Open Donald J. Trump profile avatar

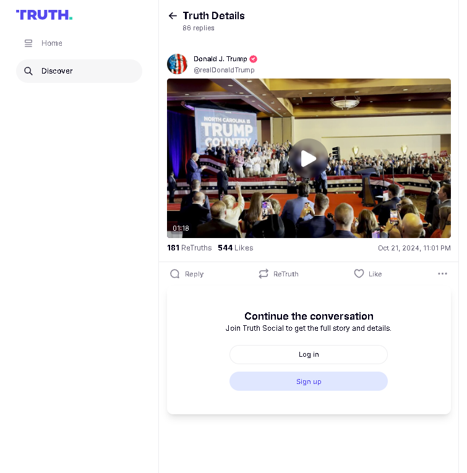pyautogui.click(x=178, y=64)
